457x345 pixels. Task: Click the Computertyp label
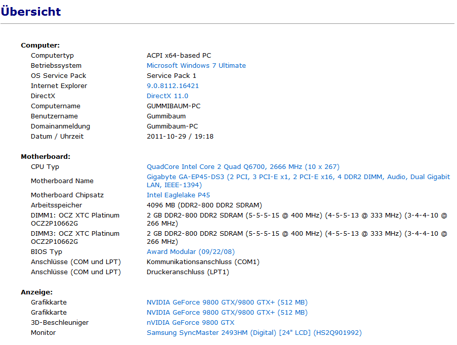pos(52,56)
